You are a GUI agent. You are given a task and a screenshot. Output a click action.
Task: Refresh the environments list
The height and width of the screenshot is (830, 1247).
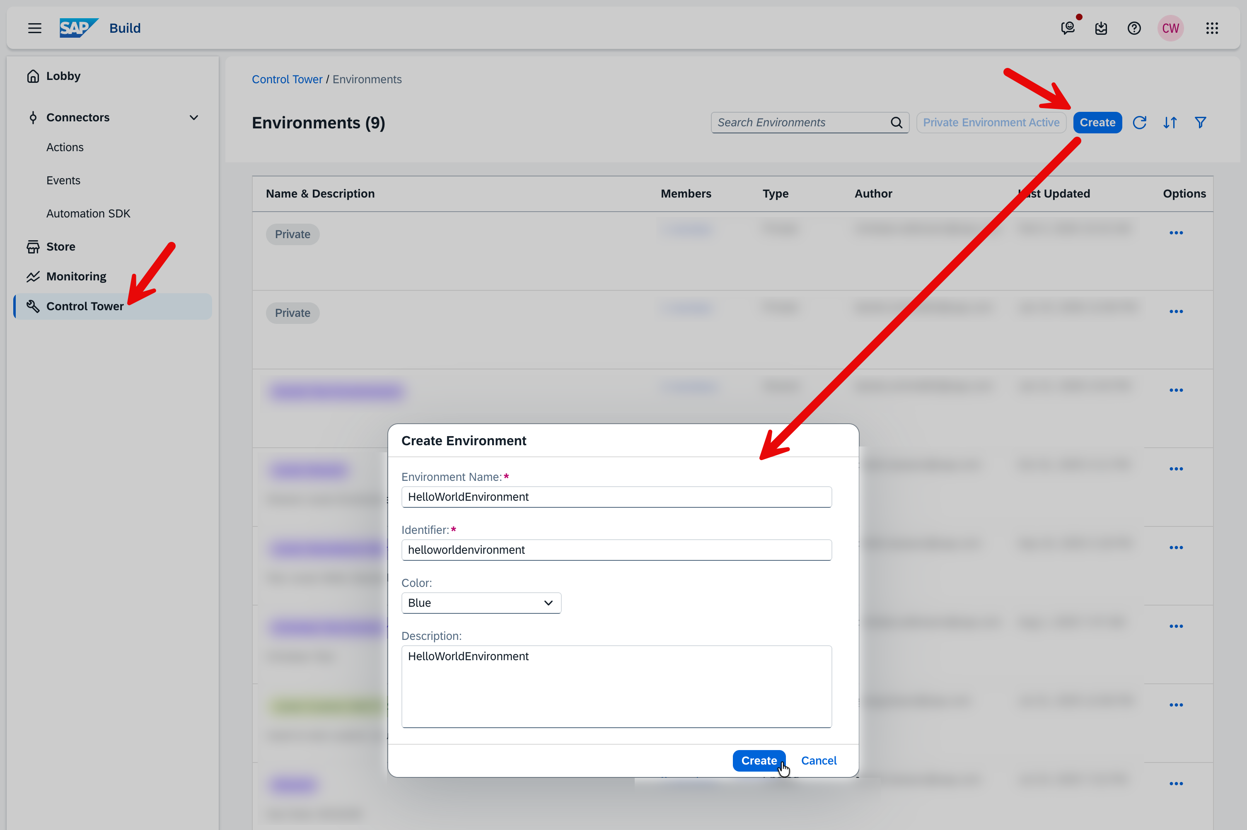coord(1139,123)
